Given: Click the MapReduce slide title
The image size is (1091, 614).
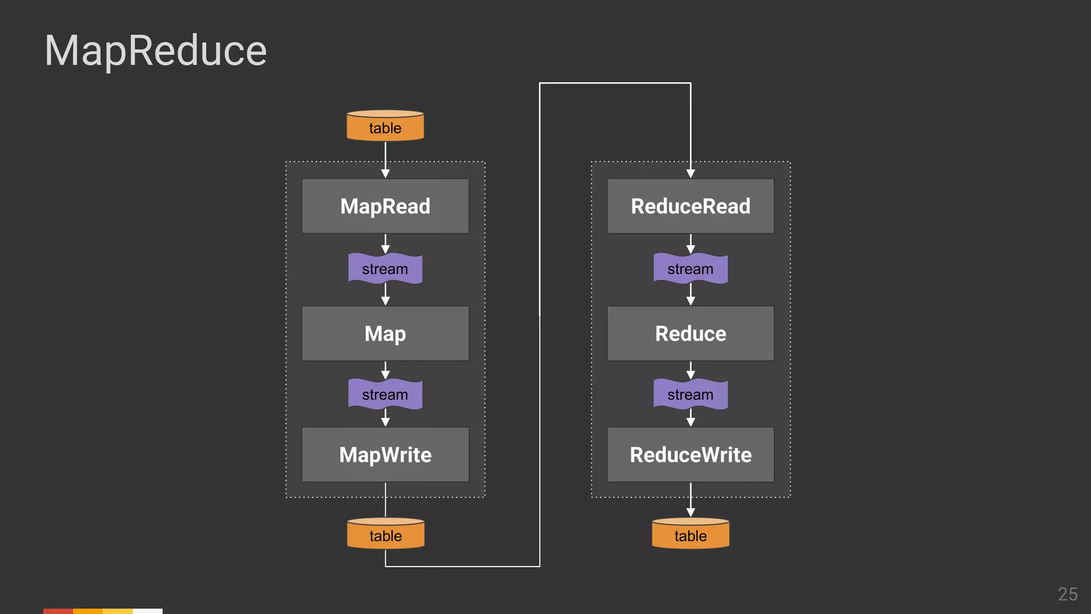Looking at the screenshot, I should click(156, 51).
